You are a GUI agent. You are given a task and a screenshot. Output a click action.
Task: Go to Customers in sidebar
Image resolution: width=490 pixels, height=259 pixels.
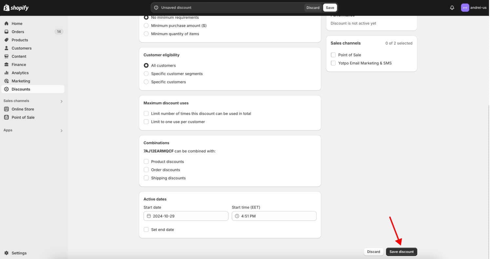point(33,48)
